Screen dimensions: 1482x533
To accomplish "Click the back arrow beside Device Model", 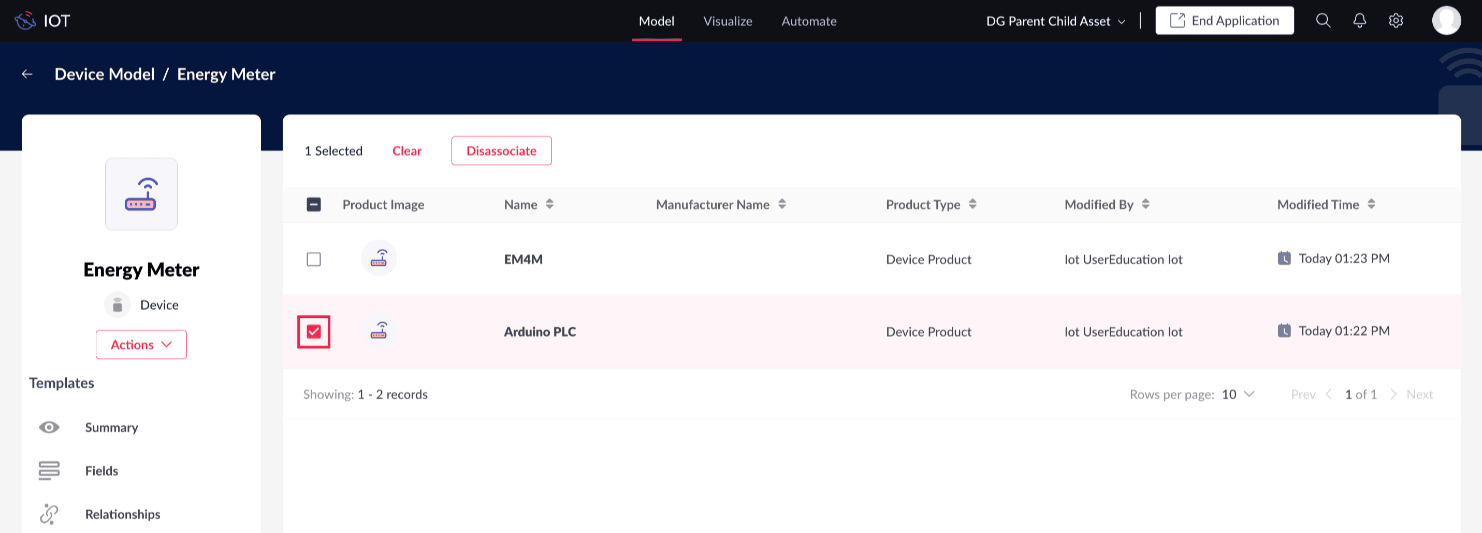I will (27, 74).
